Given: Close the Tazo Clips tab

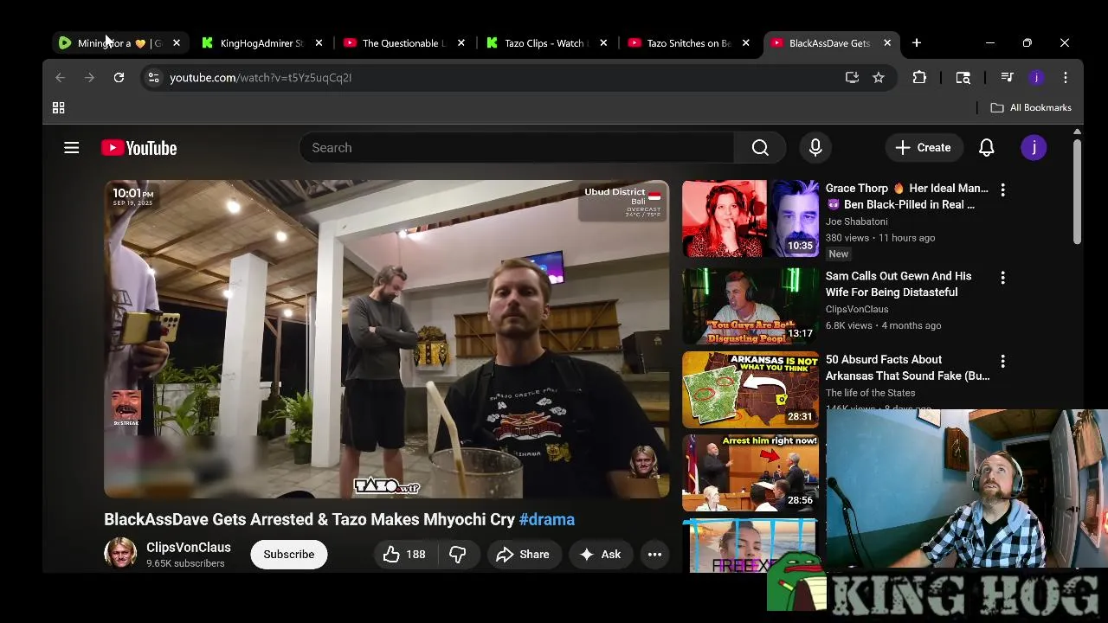Looking at the screenshot, I should coord(603,43).
